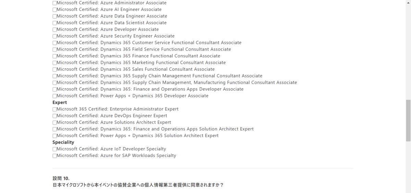This screenshot has width=411, height=193.
Task: Tick the Azure AI Engineer Associate box
Action: tap(55, 10)
